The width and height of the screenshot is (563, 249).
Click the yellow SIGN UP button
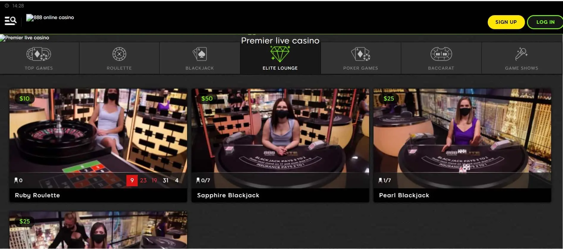506,22
